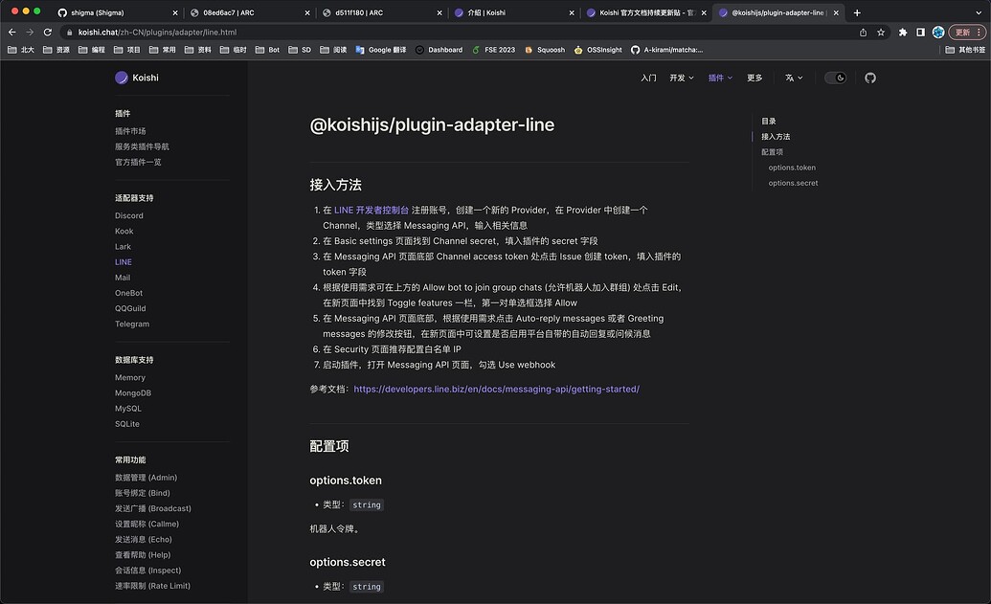Viewport: 991px width, 604px height.
Task: Open the language selector dropdown
Action: (792, 78)
